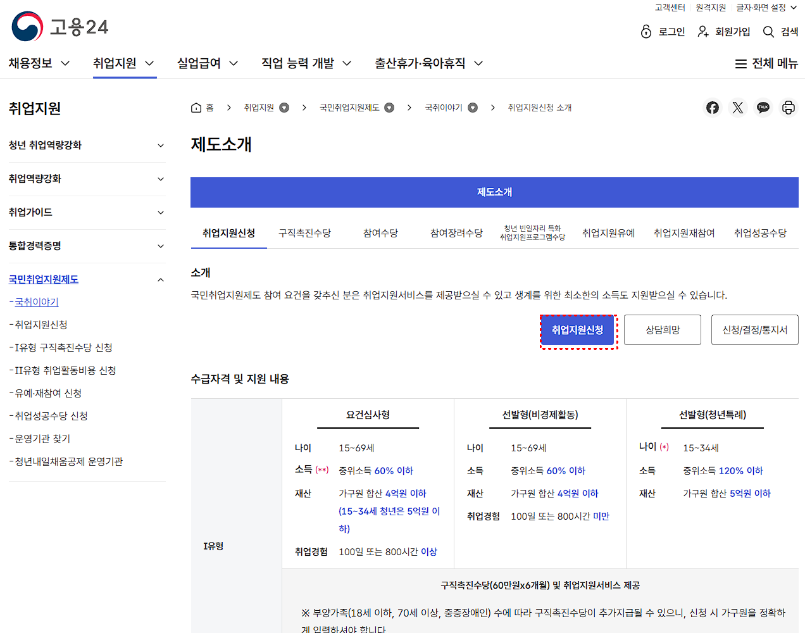Open 직업 능력 개발 top menu
This screenshot has width=805, height=633.
pyautogui.click(x=306, y=63)
